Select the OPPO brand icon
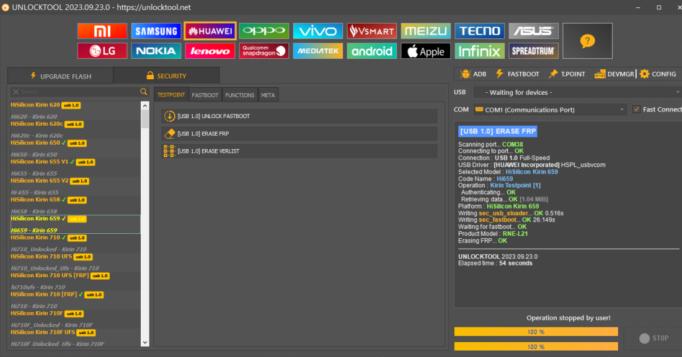682x357 pixels. [x=264, y=32]
